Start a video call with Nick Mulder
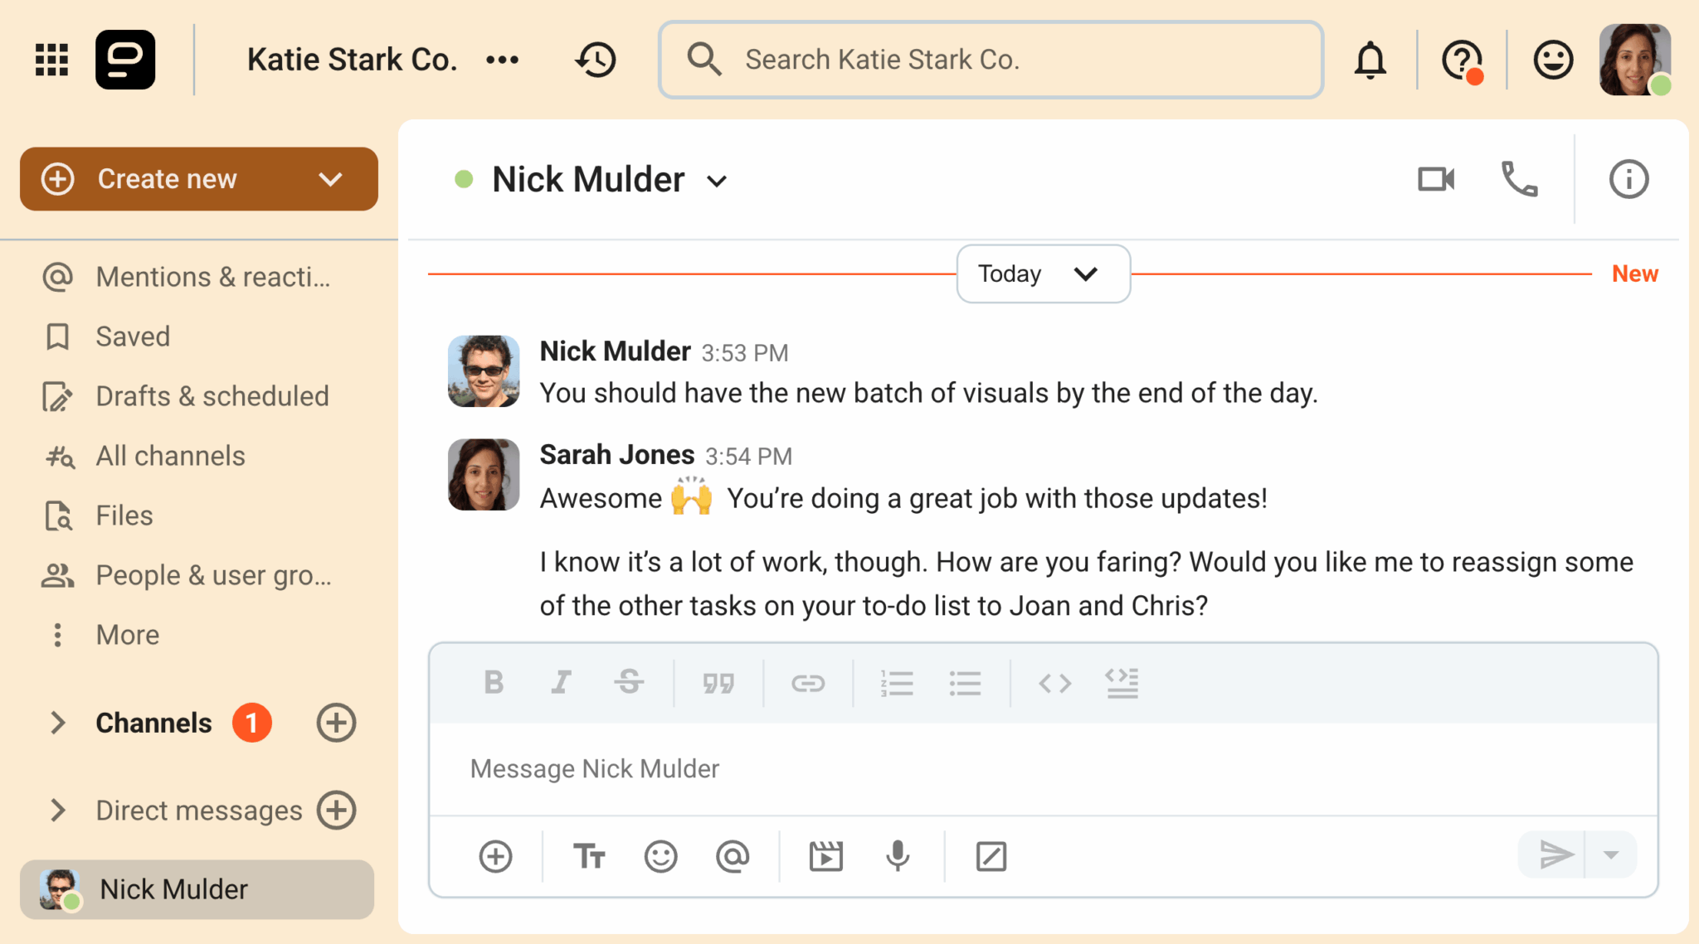The width and height of the screenshot is (1699, 944). 1436,179
